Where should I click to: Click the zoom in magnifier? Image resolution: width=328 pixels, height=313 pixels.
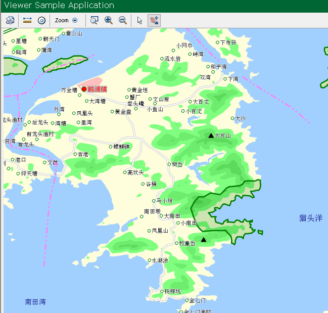click(108, 20)
